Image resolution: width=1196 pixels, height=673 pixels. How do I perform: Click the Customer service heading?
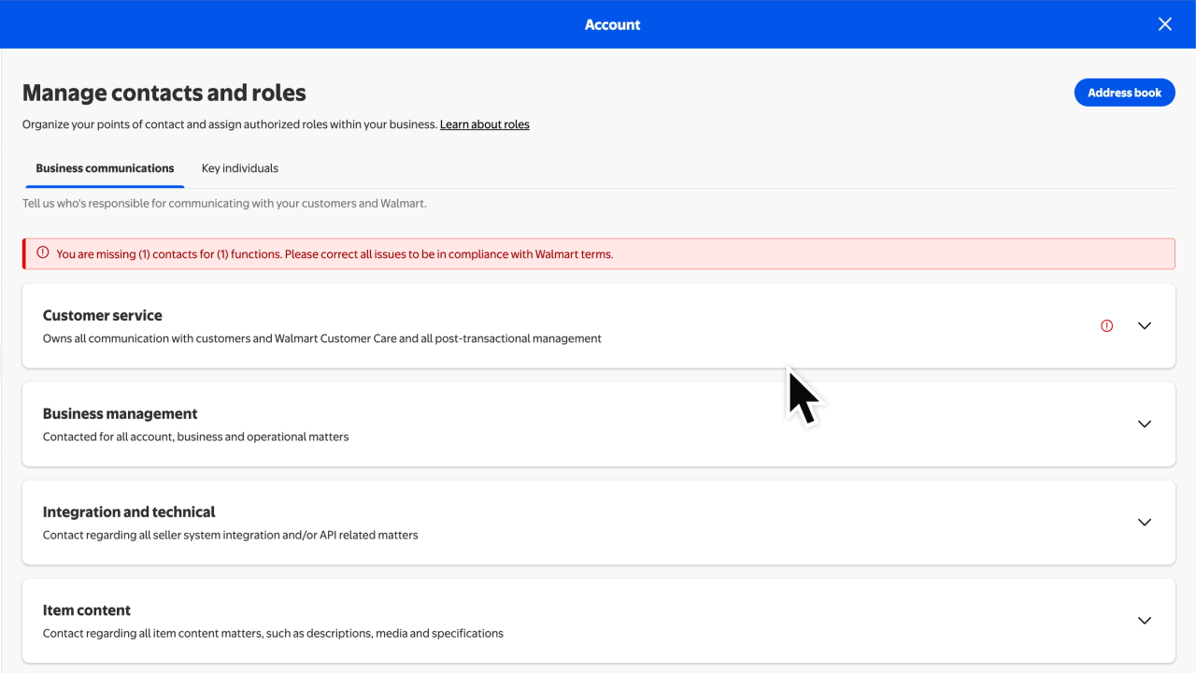pyautogui.click(x=103, y=316)
